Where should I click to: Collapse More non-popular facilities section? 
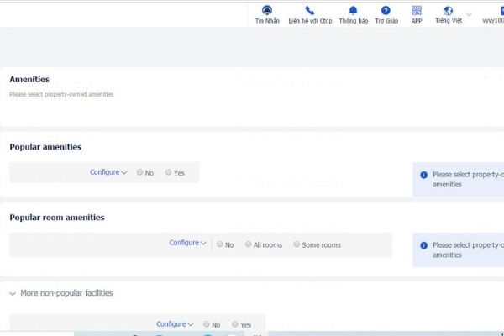pos(13,293)
